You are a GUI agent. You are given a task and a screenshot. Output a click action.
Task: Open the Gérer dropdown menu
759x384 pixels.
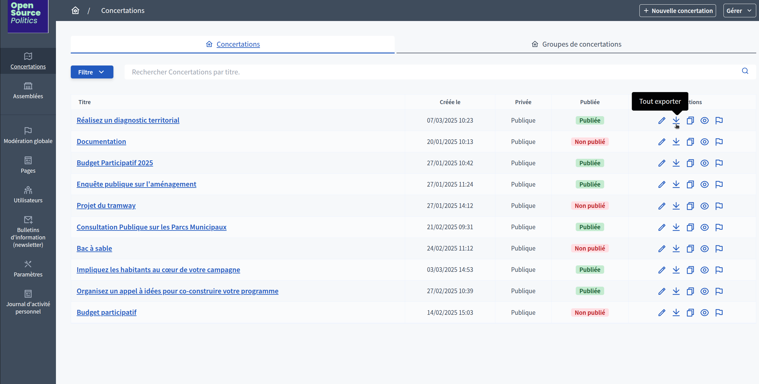pyautogui.click(x=739, y=11)
